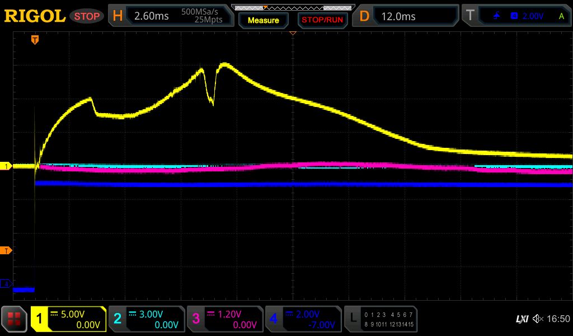The image size is (573, 336).
Task: Click the muted speaker icon
Action: pos(538,319)
